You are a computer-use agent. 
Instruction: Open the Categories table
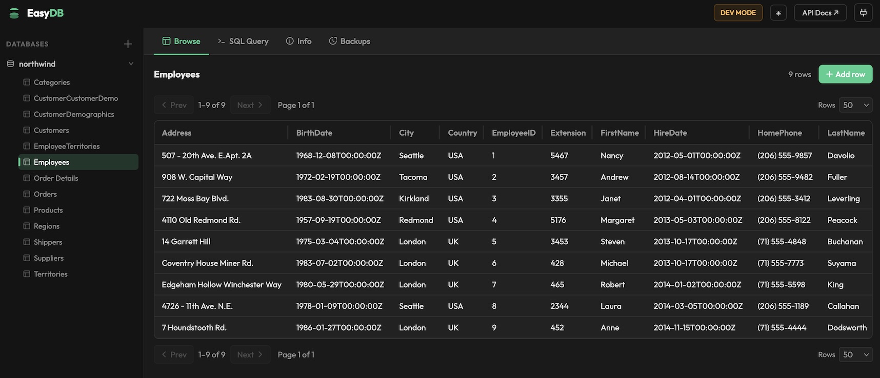point(78,82)
